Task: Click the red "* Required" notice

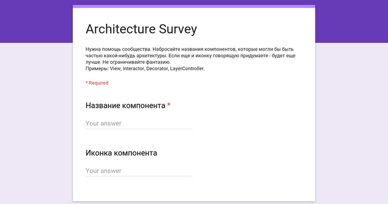Action: (x=97, y=83)
